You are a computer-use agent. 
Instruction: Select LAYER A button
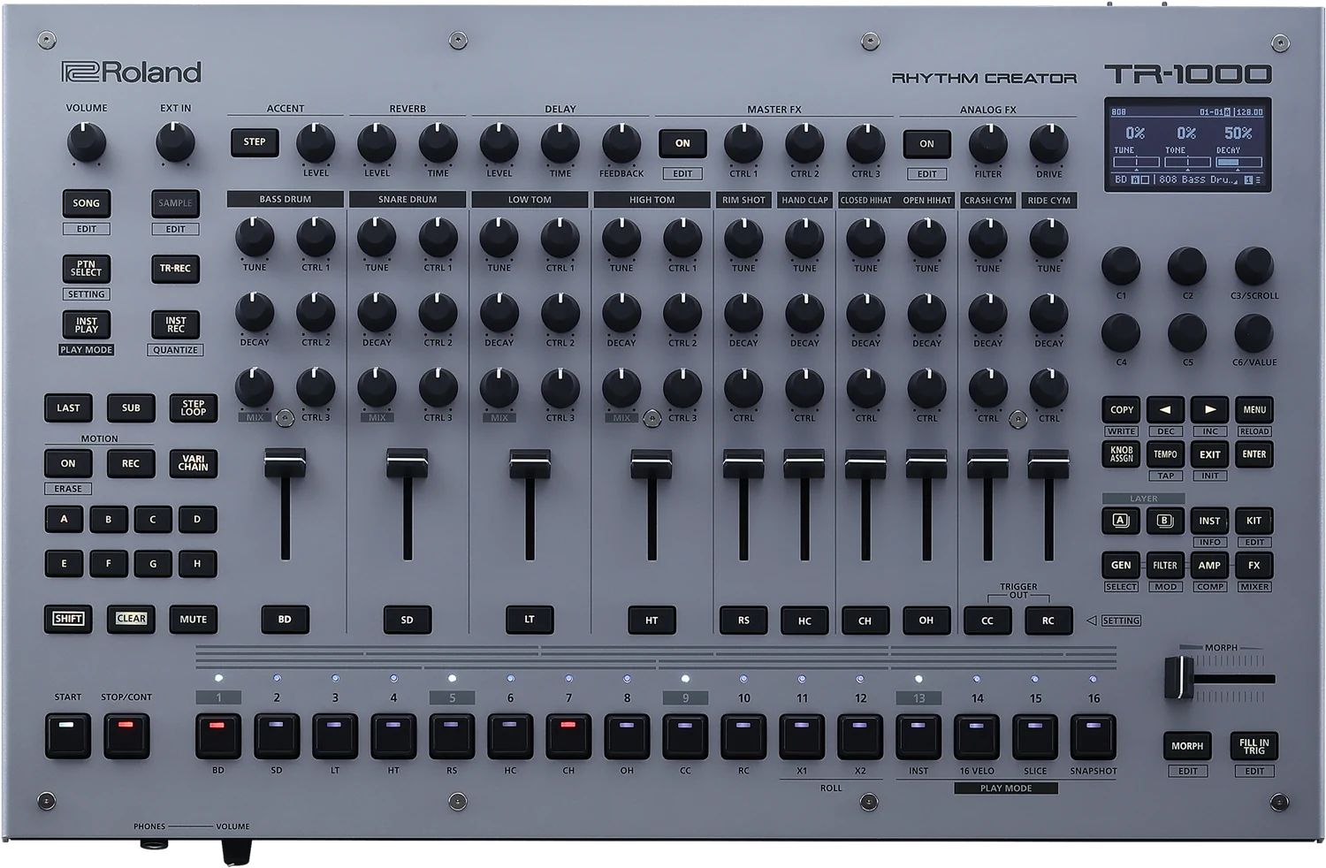click(x=1121, y=521)
